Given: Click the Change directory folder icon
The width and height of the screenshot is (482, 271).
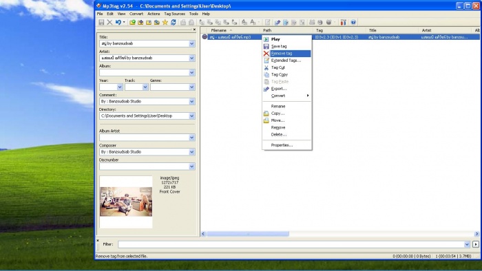Looking at the screenshot, I should (x=132, y=22).
